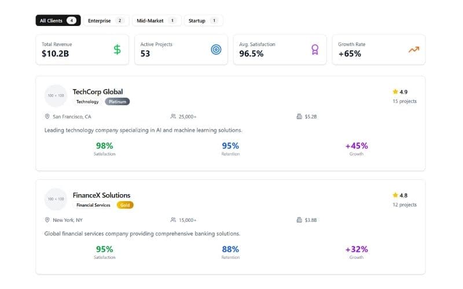
Task: Open the TechCorp Global client name
Action: [x=98, y=91]
